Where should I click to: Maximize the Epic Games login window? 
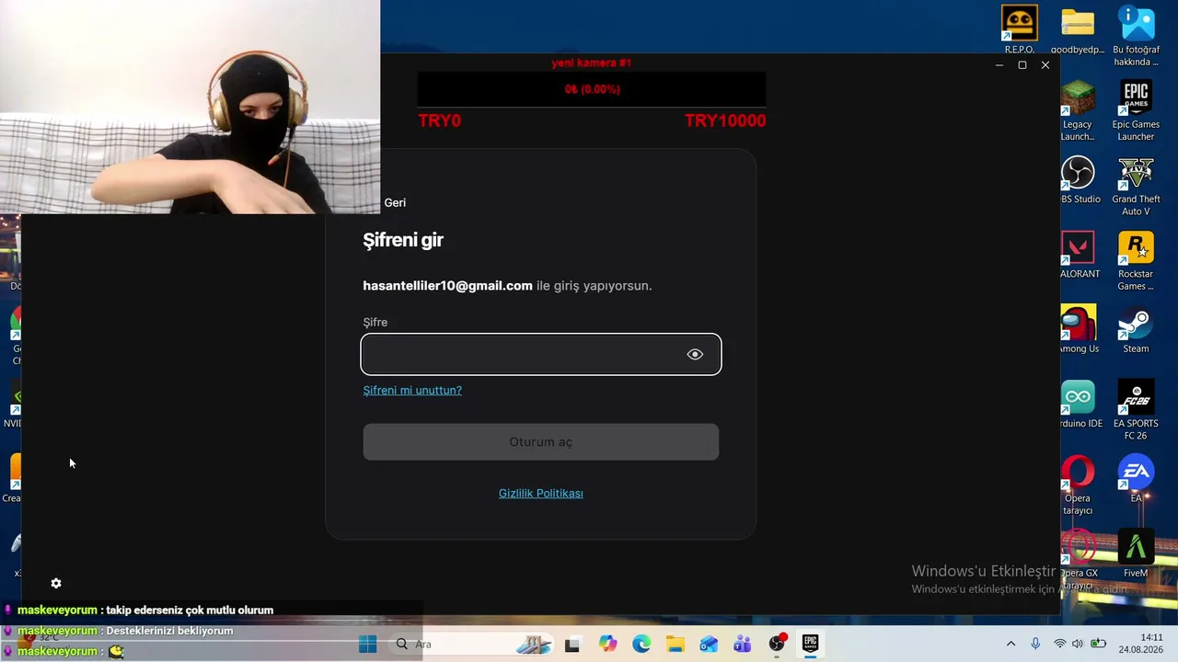pos(1022,65)
